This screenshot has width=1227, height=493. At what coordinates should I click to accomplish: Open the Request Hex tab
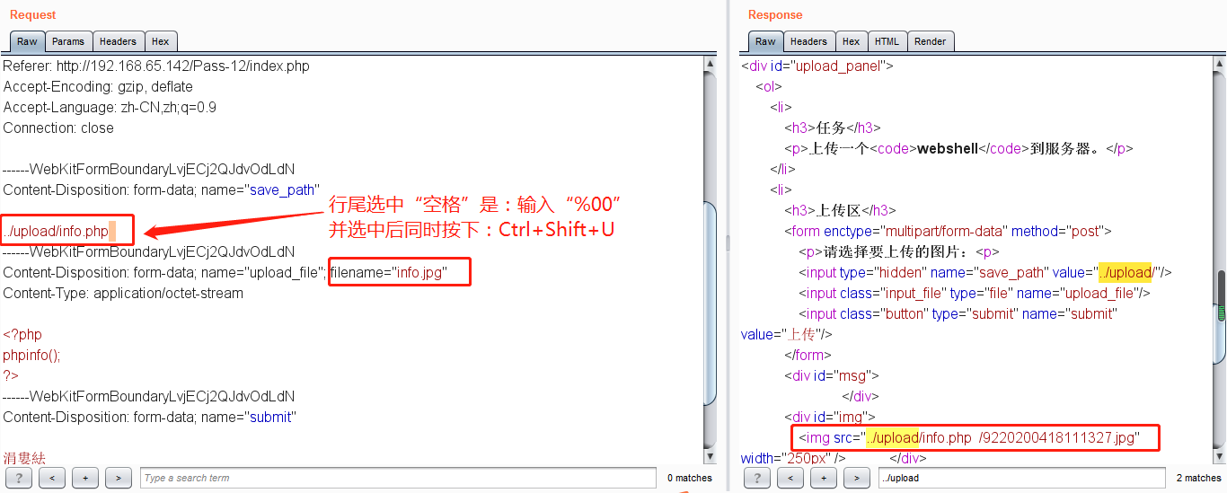161,41
